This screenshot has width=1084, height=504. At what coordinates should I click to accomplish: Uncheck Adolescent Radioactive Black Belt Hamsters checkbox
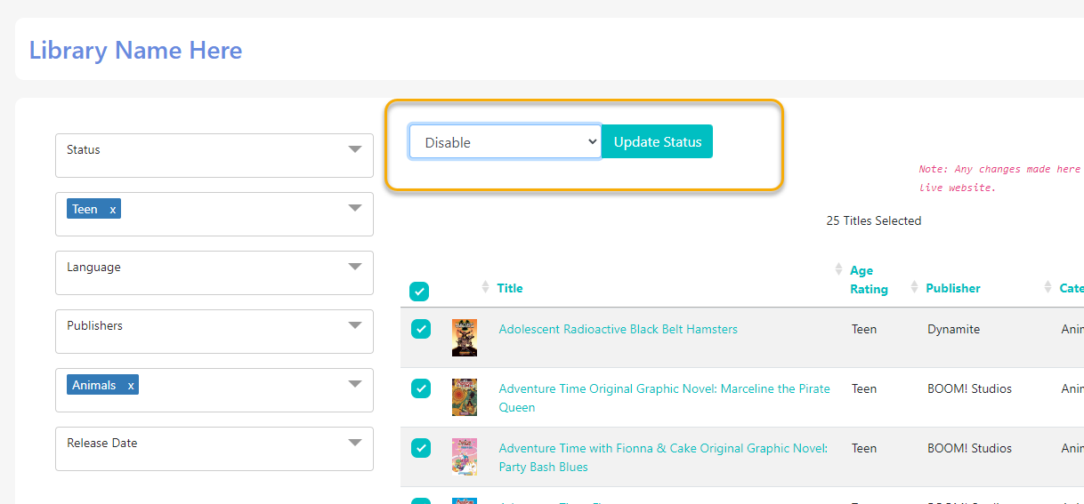[421, 329]
